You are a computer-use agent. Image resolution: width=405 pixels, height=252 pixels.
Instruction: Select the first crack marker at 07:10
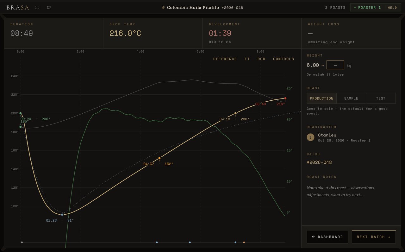pyautogui.click(x=235, y=113)
